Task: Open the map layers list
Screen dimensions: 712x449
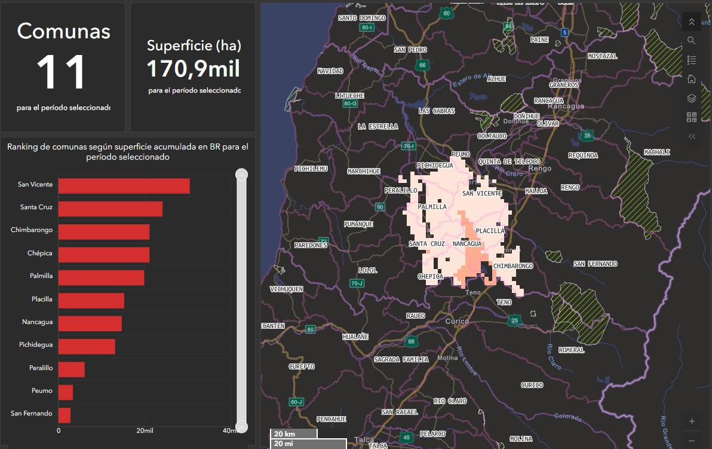Action: (691, 98)
